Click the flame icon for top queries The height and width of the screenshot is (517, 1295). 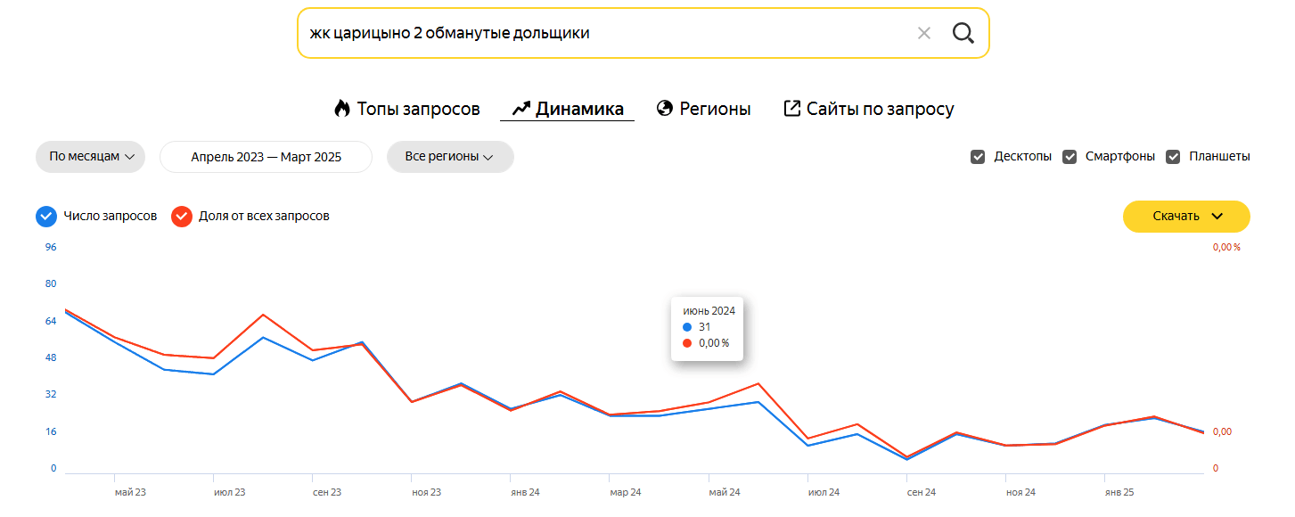pyautogui.click(x=342, y=109)
